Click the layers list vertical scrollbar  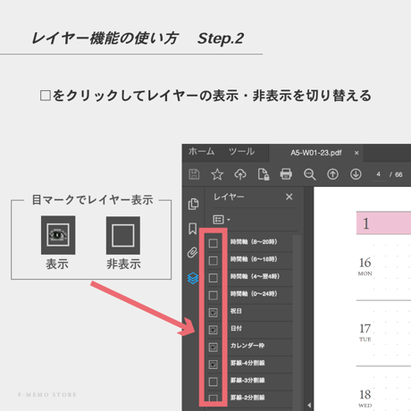click(x=297, y=322)
